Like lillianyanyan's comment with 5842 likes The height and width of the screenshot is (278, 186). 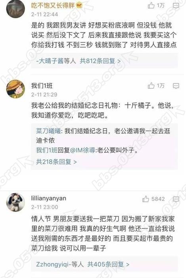(x=146, y=199)
